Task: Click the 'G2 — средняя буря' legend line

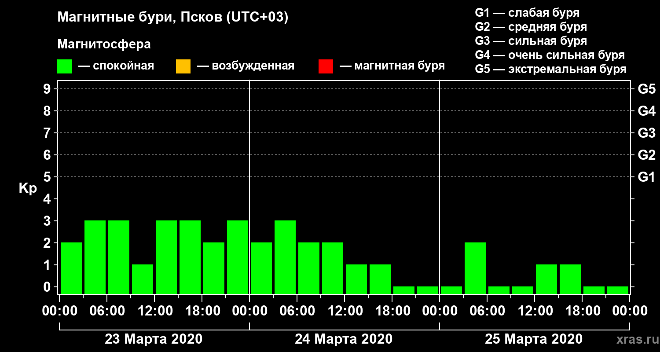Action: point(531,27)
